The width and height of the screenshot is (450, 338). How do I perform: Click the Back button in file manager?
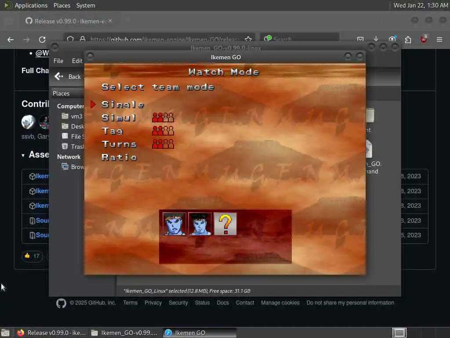68,77
